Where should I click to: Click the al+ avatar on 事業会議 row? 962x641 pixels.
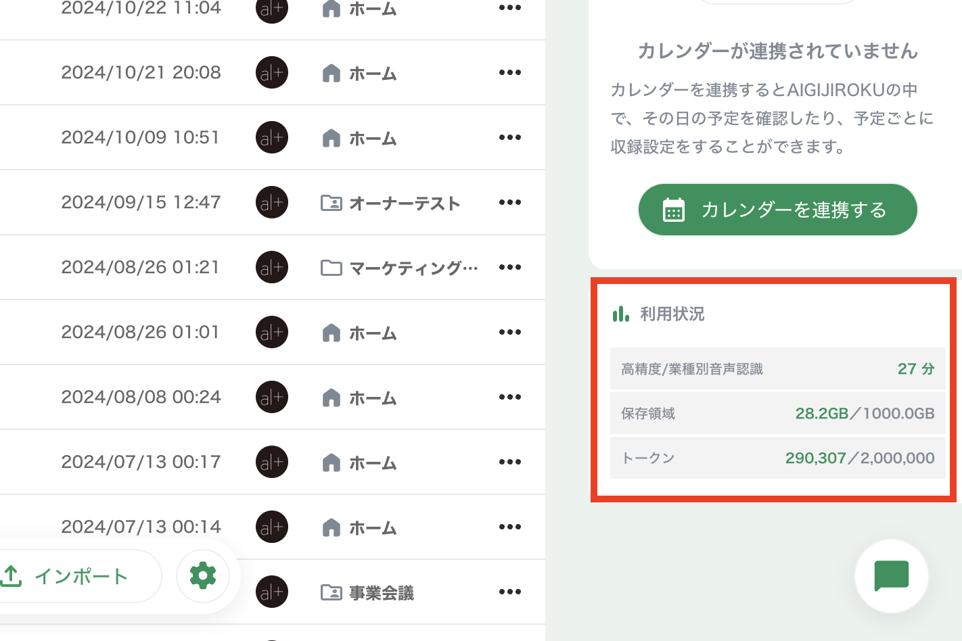pos(272,592)
